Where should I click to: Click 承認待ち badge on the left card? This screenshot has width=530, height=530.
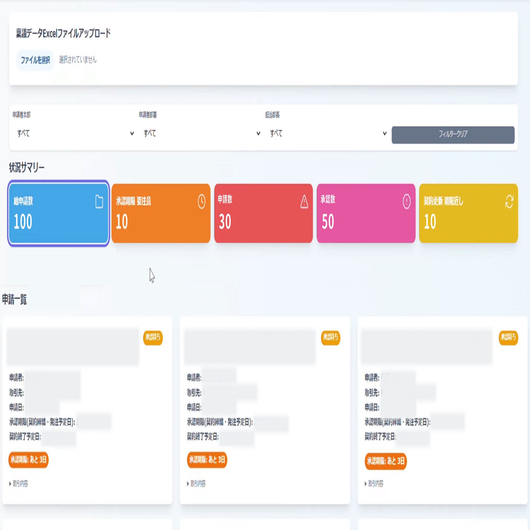(x=153, y=337)
